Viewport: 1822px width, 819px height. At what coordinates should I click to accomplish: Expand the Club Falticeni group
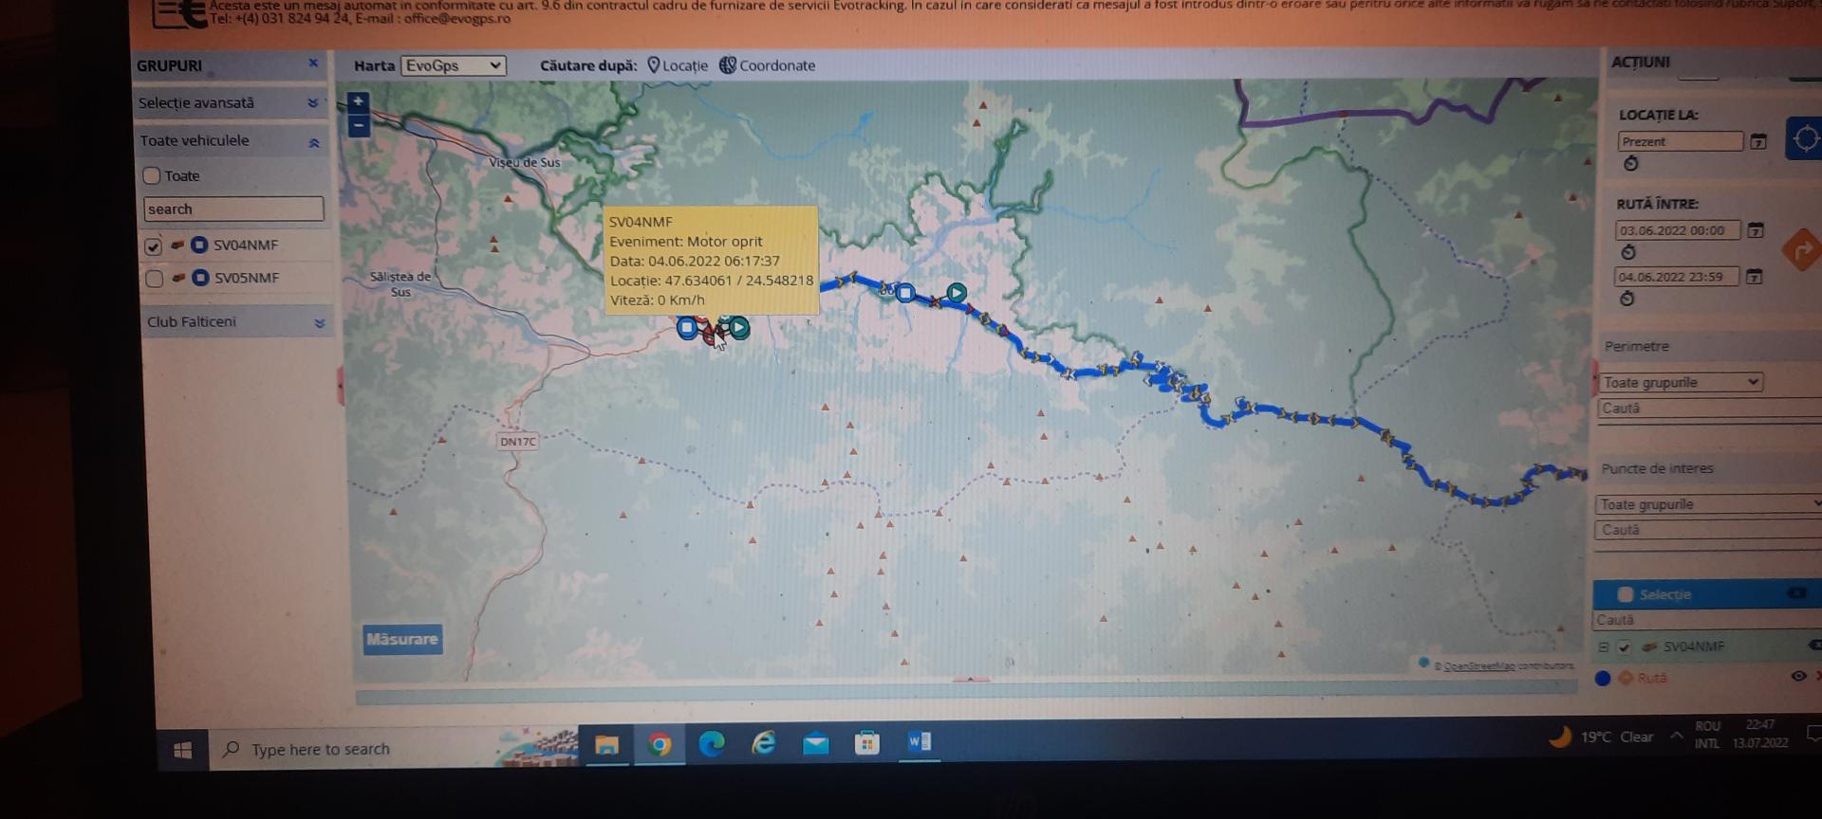(x=319, y=323)
